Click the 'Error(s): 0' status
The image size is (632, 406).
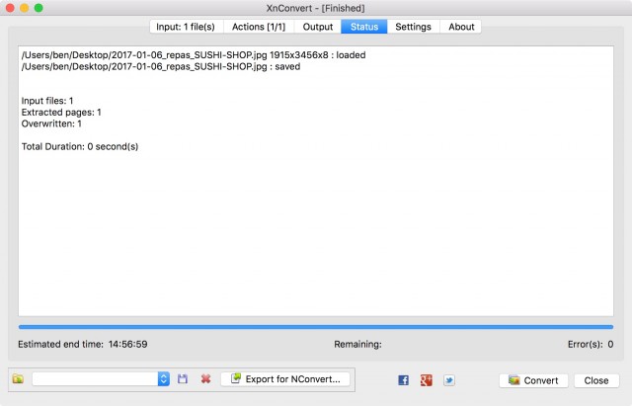tap(591, 345)
